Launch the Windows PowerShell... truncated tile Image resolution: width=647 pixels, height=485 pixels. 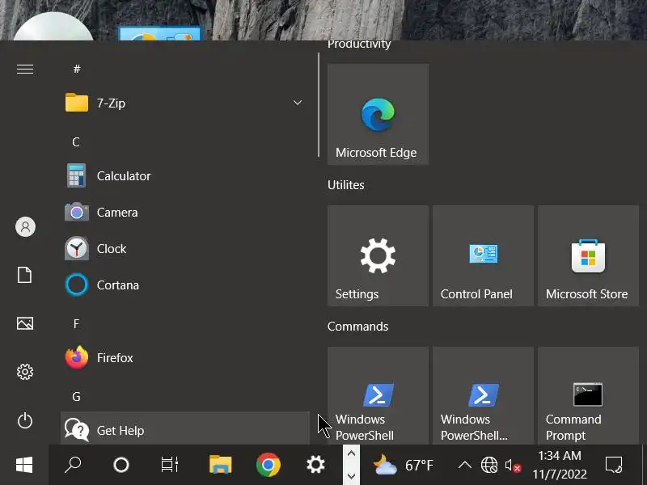tap(483, 396)
